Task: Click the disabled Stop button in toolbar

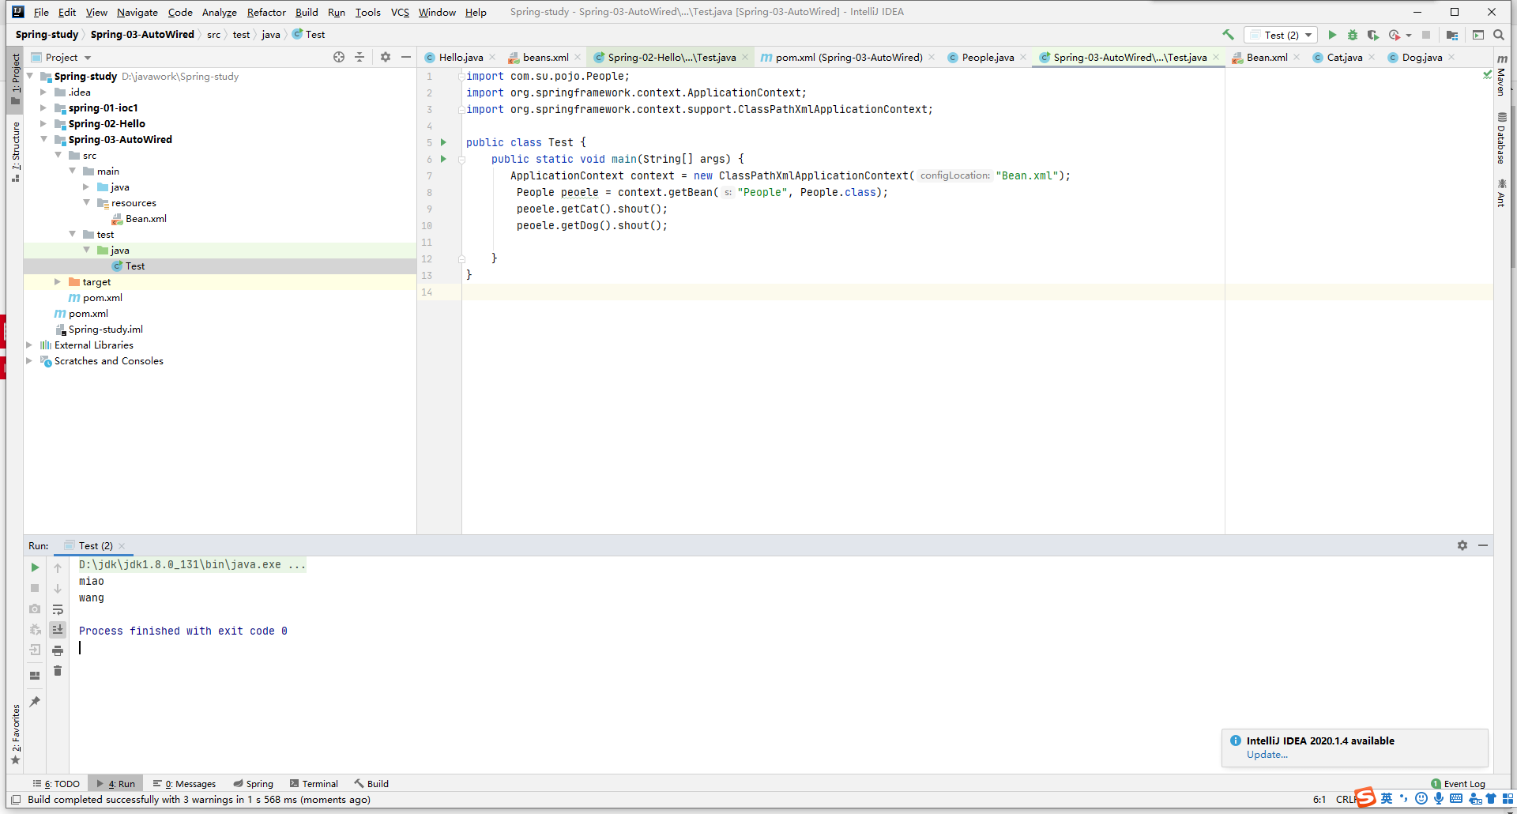Action: pyautogui.click(x=1426, y=35)
